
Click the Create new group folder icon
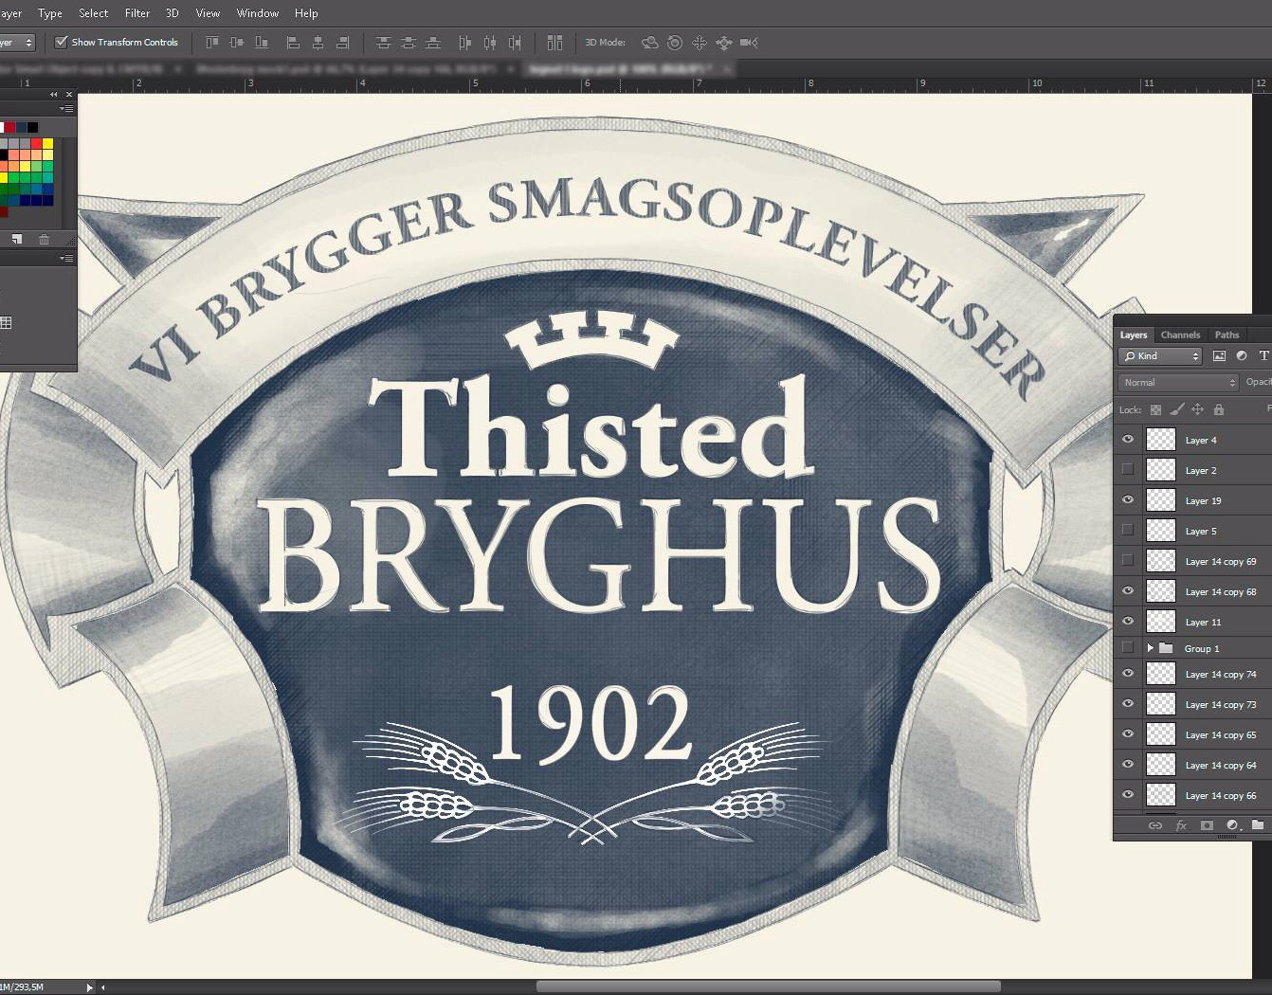1258,825
